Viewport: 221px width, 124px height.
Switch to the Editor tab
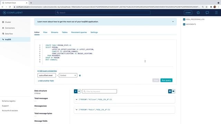point(37,32)
